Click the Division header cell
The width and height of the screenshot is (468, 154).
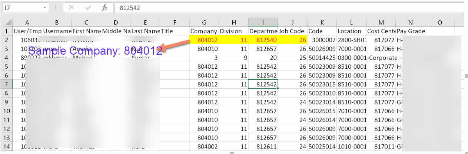pos(233,31)
